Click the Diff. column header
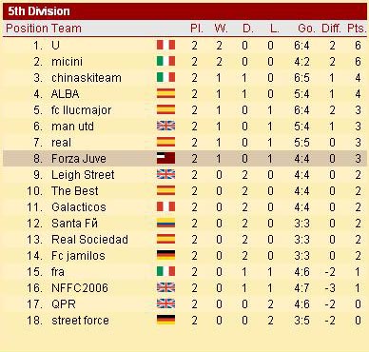This screenshot has height=352, width=369. (331, 29)
